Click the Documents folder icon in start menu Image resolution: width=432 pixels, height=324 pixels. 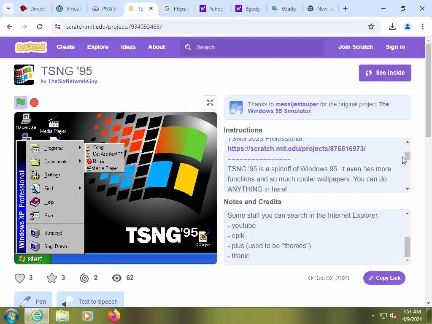(35, 162)
